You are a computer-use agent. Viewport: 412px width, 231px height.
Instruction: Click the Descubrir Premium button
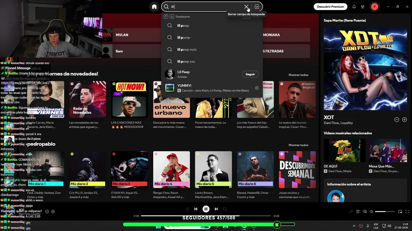tap(331, 7)
